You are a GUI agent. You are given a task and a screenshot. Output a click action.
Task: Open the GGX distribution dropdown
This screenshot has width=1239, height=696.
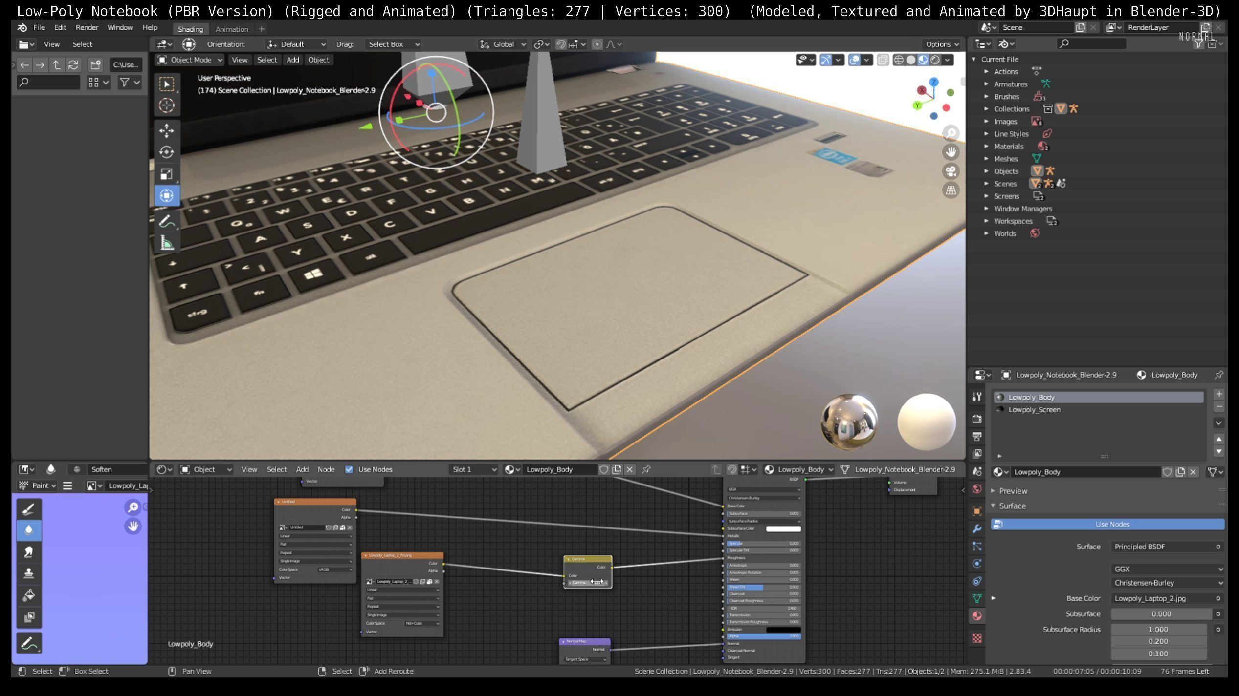(x=1167, y=569)
